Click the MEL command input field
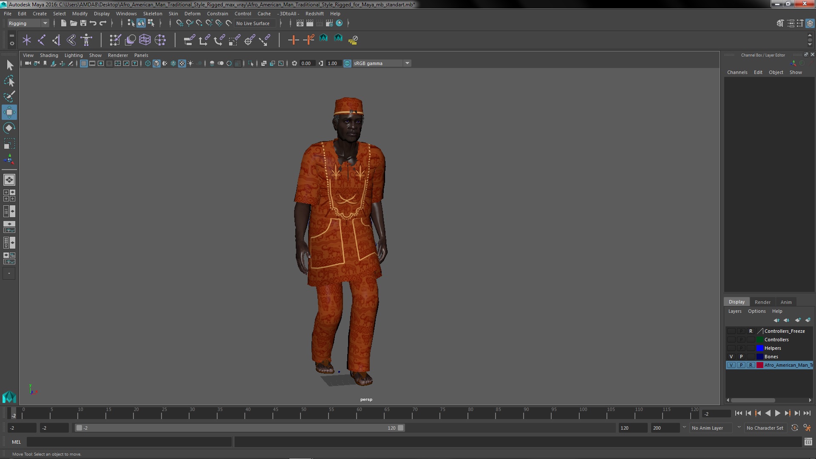Viewport: 816px width, 459px height. 129,442
